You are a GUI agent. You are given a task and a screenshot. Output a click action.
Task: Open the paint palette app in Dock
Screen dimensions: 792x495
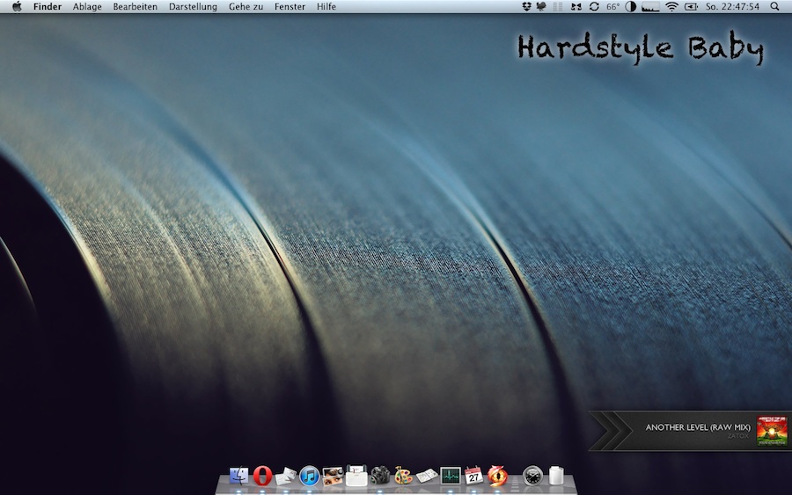click(x=403, y=476)
